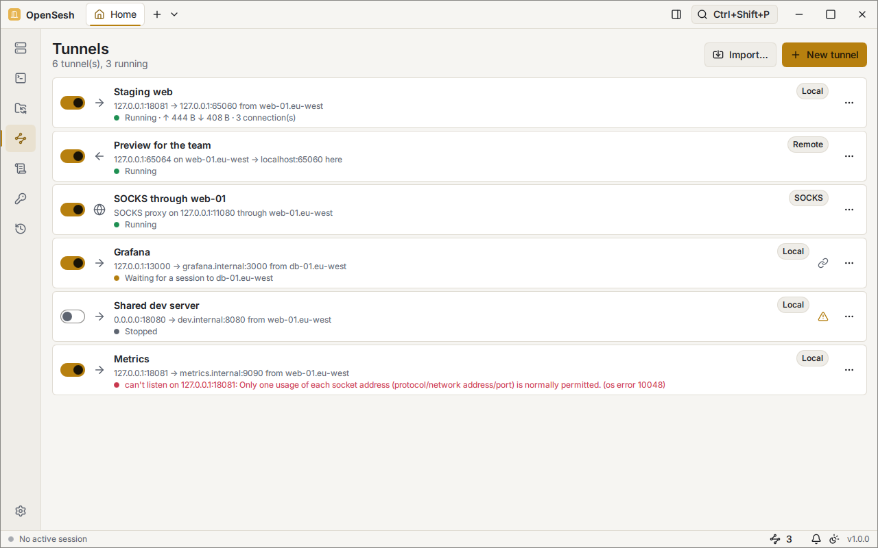Click the SOCKS type badge

click(809, 198)
